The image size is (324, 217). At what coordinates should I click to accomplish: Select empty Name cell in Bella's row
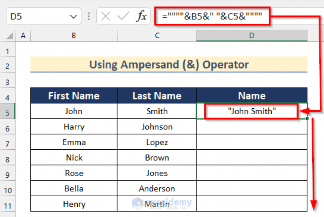click(252, 189)
